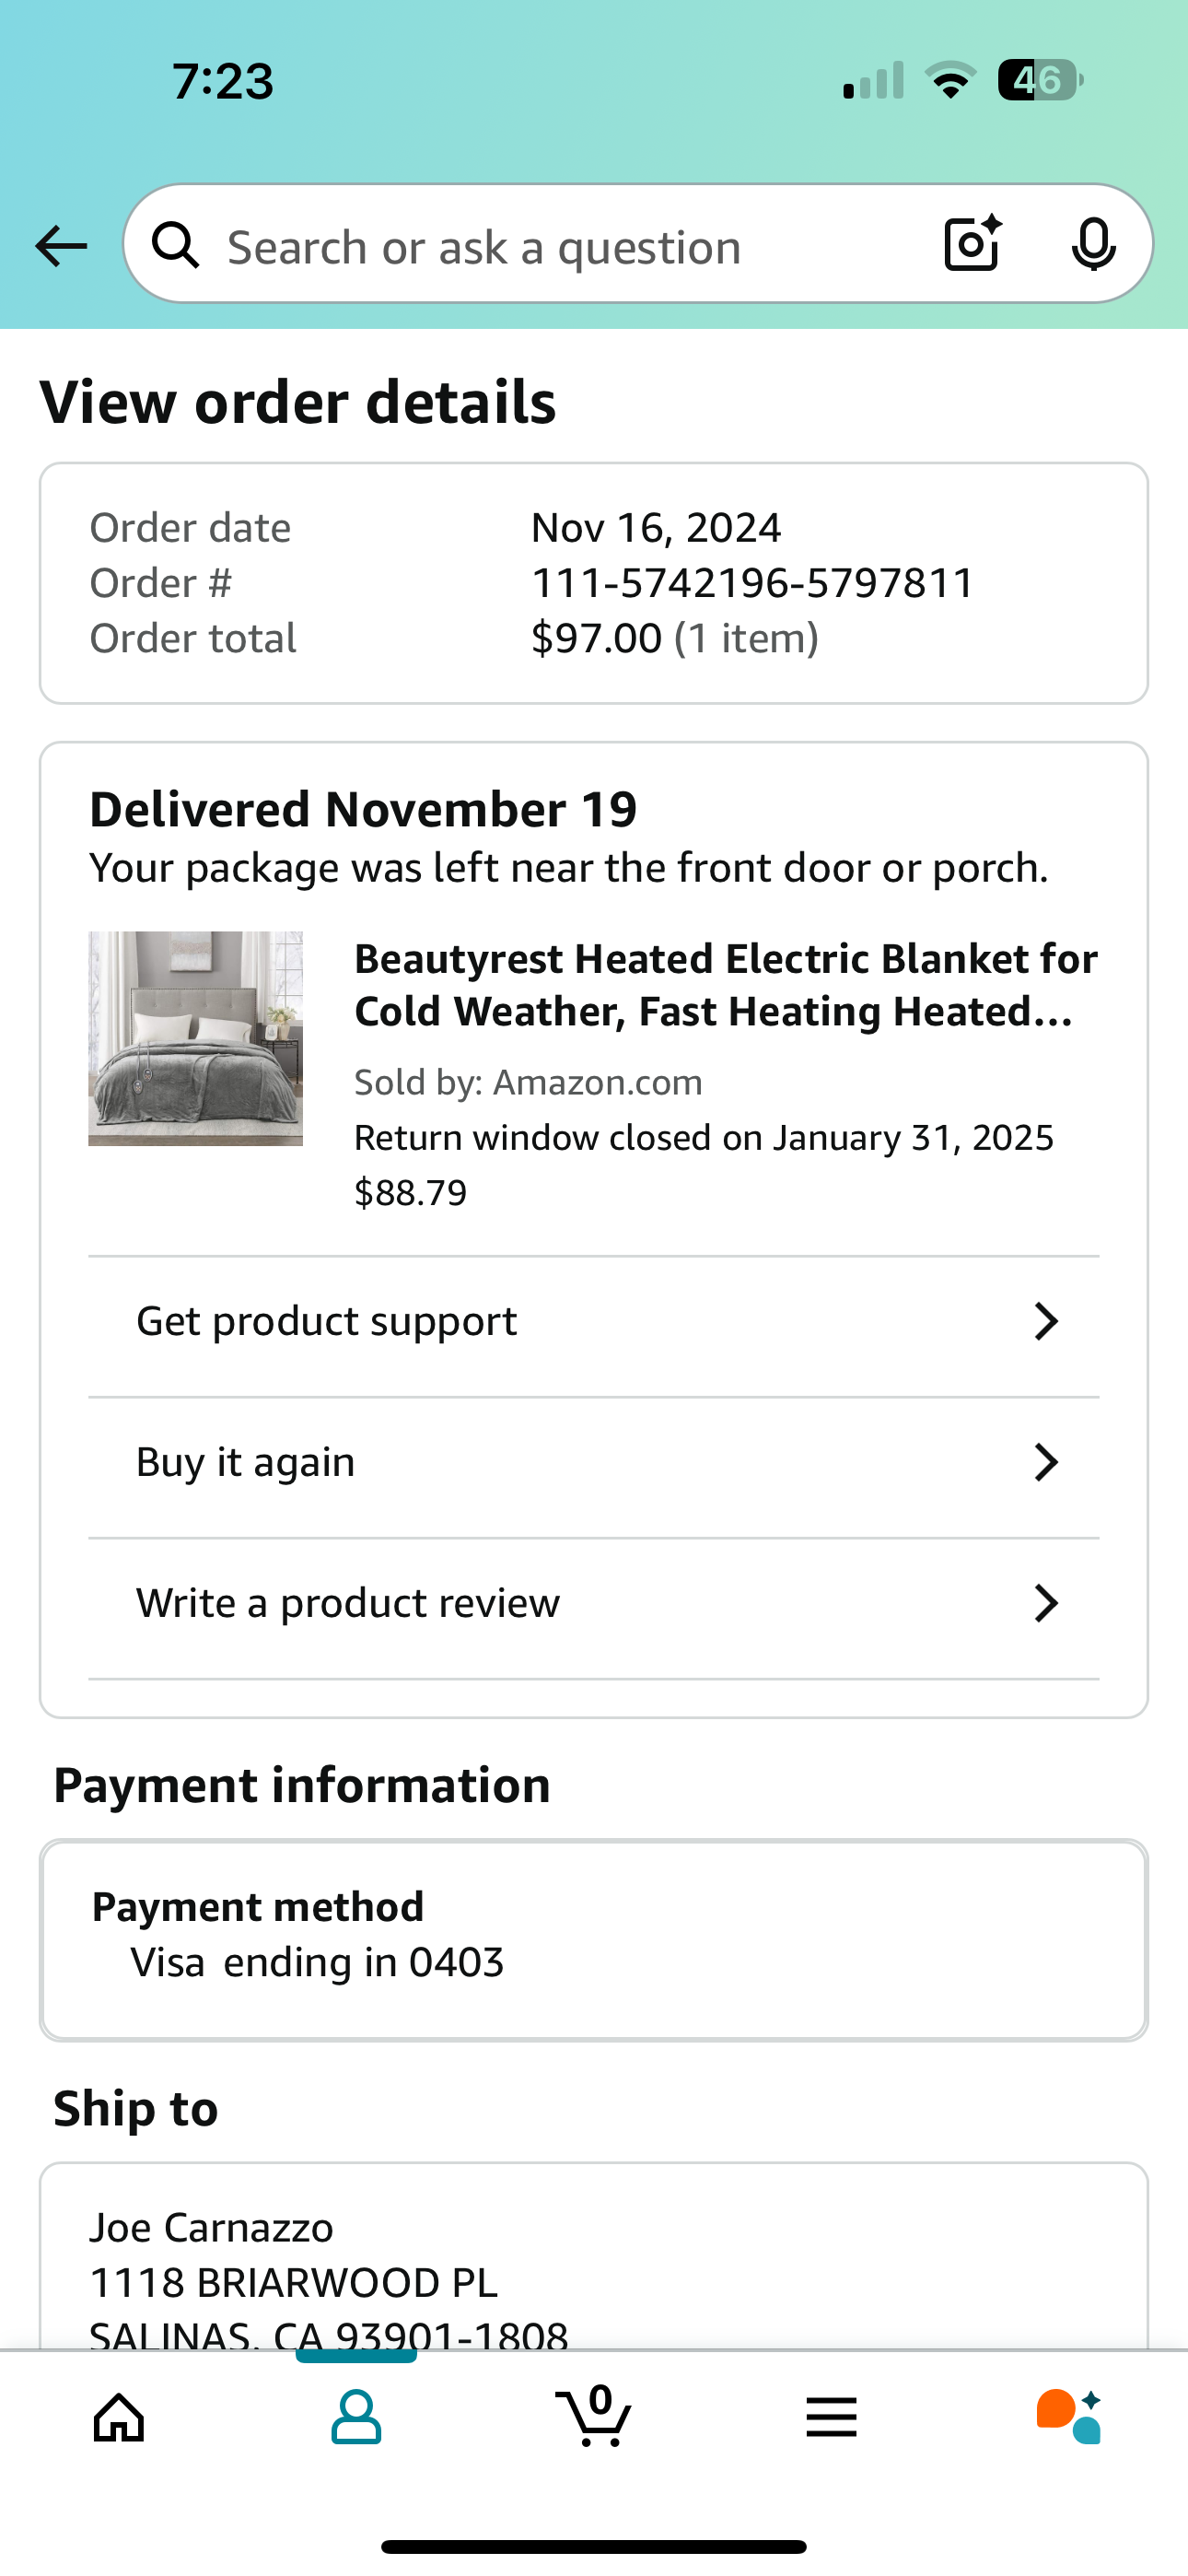Tap the microphone voice search icon

1093,244
